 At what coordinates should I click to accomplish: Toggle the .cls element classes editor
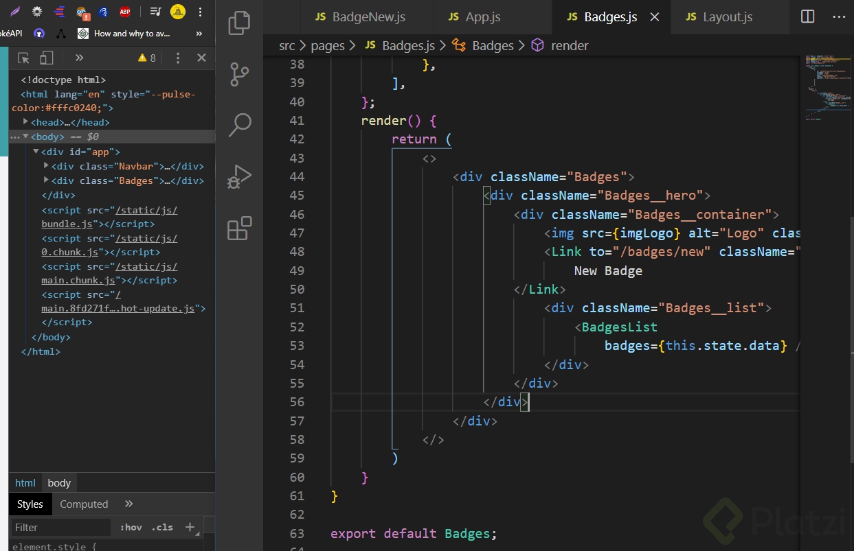(x=162, y=527)
